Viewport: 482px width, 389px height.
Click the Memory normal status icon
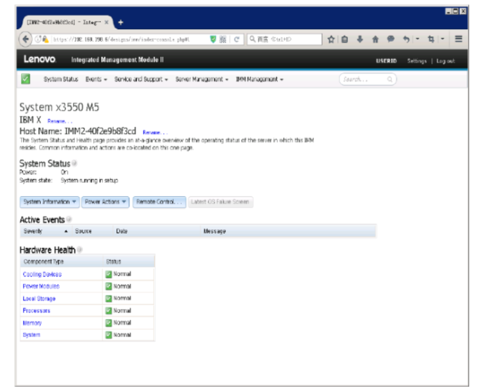tap(109, 322)
